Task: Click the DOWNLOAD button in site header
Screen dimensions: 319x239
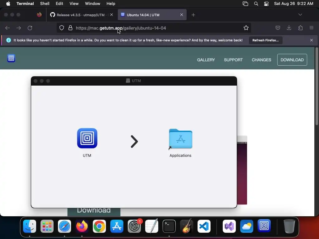Action: coord(292,60)
